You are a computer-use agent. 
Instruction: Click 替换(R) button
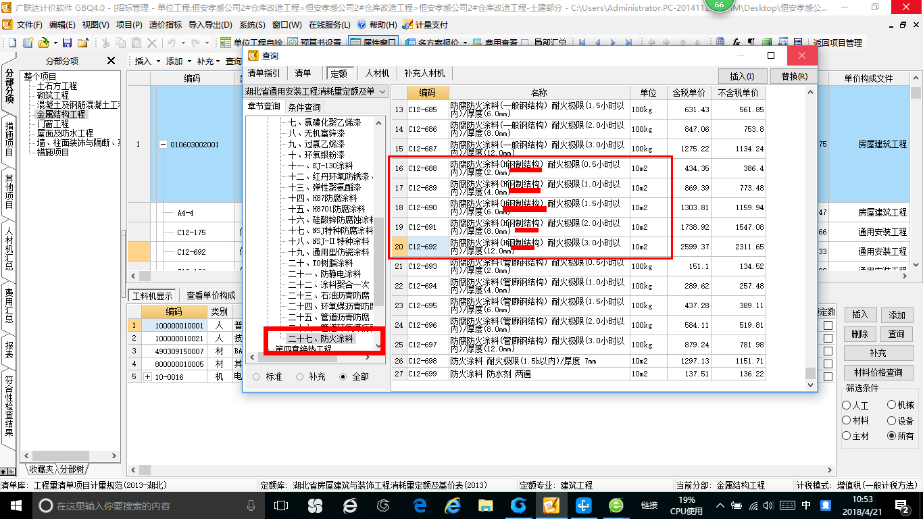(794, 76)
